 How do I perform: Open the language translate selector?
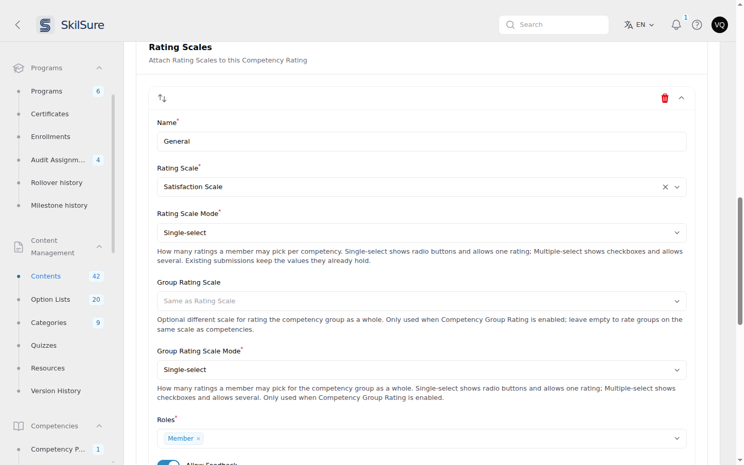coord(639,25)
